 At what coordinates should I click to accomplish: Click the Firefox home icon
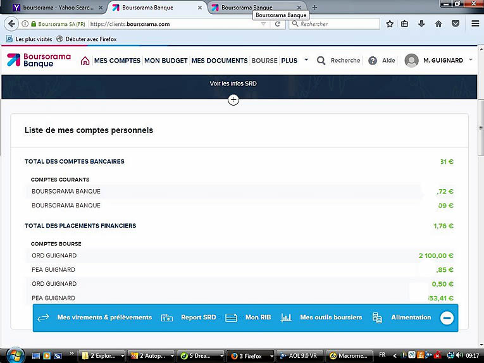click(438, 24)
